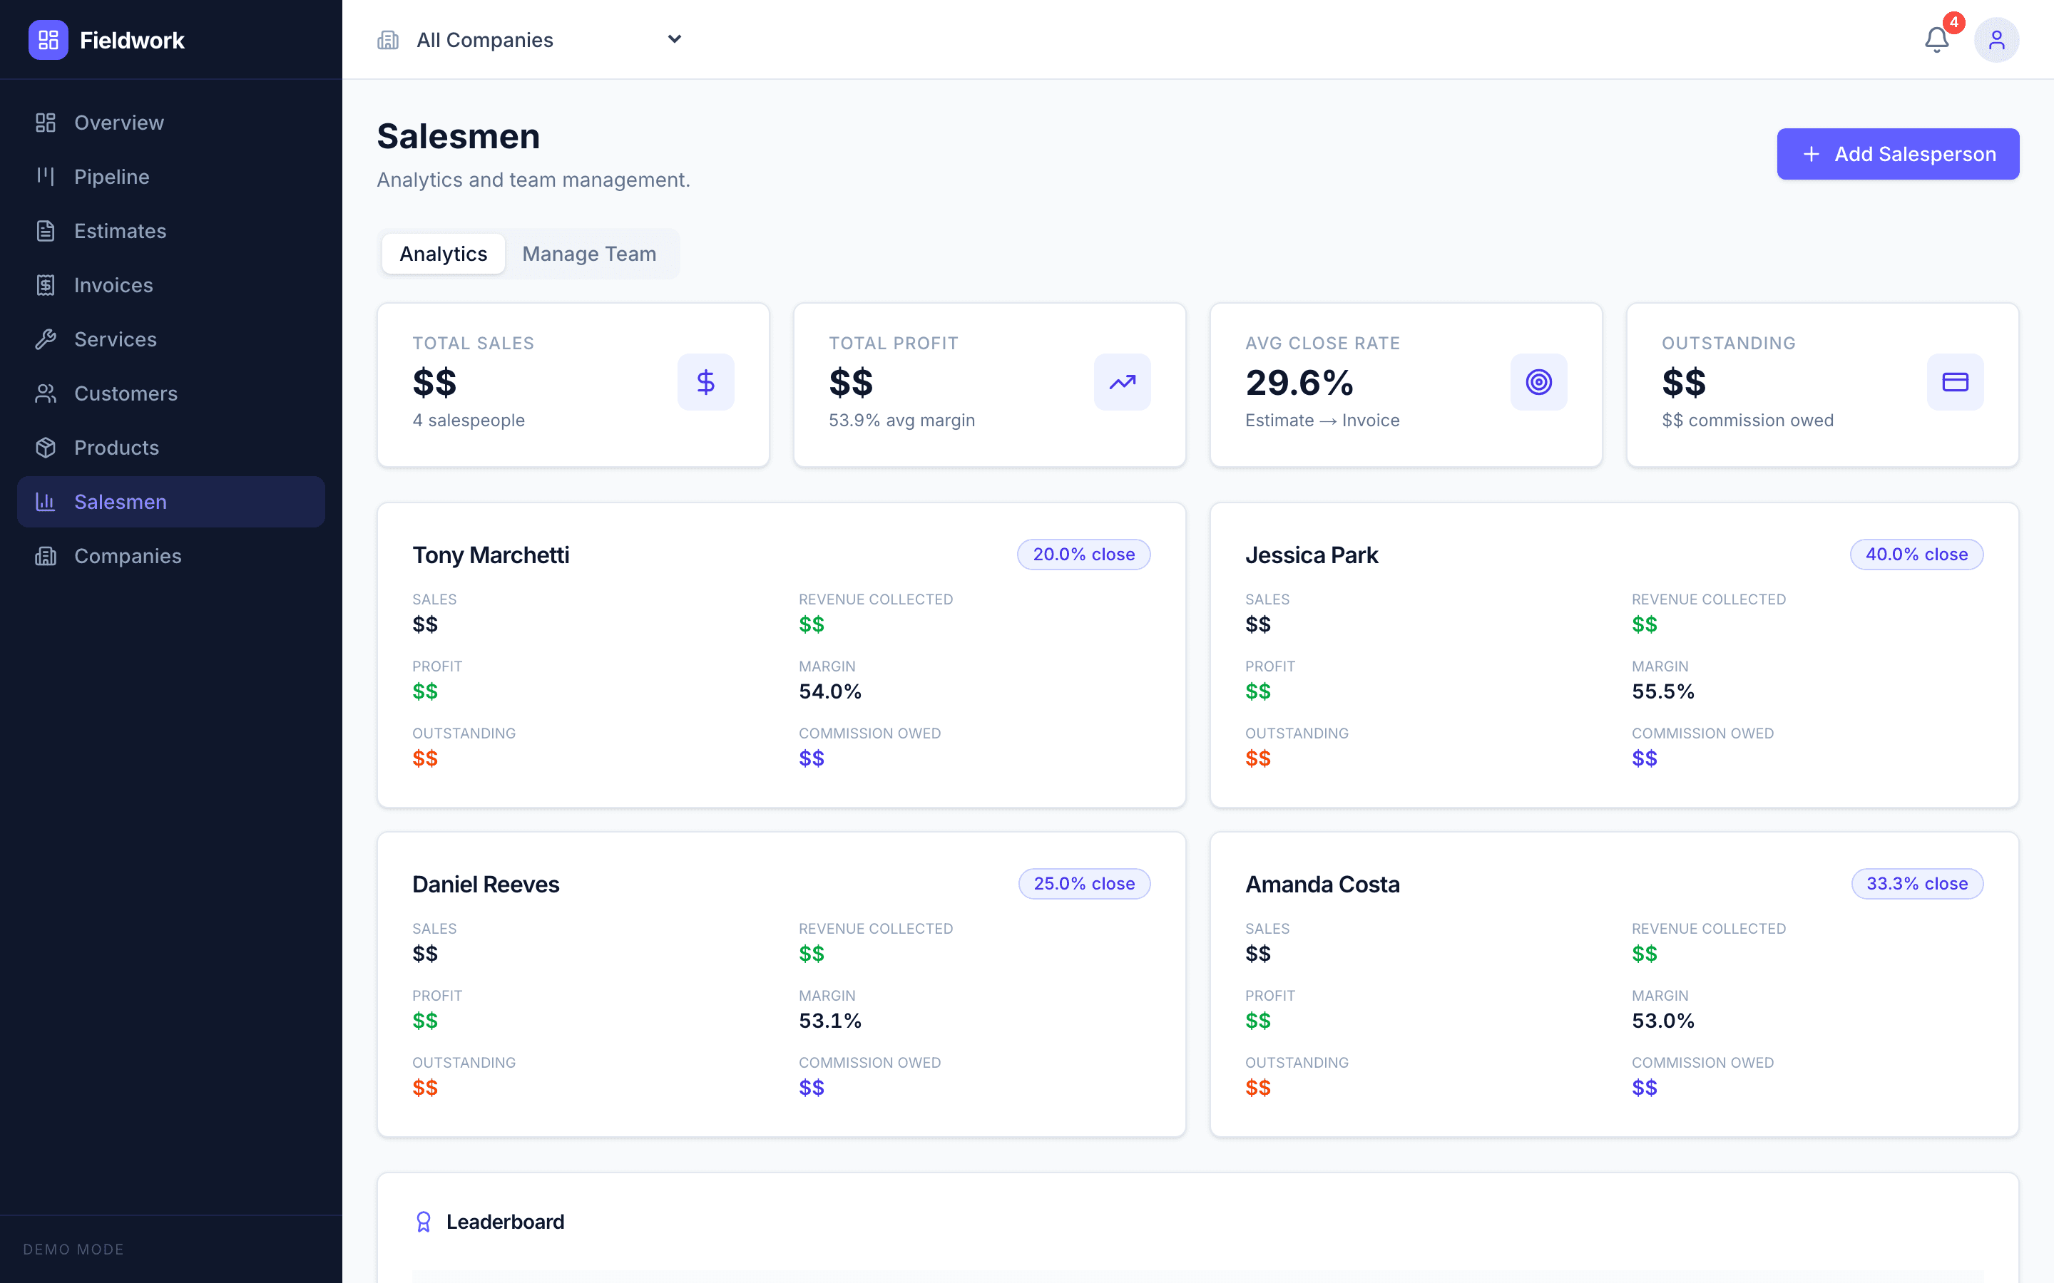Switch to the Manage Team tab

(590, 254)
